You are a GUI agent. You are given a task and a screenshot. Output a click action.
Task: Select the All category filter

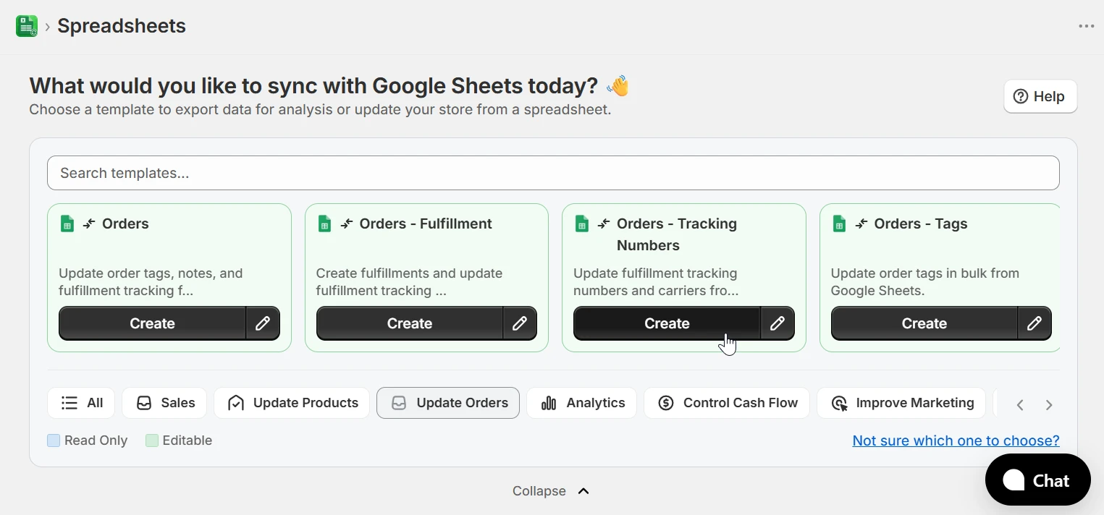81,403
